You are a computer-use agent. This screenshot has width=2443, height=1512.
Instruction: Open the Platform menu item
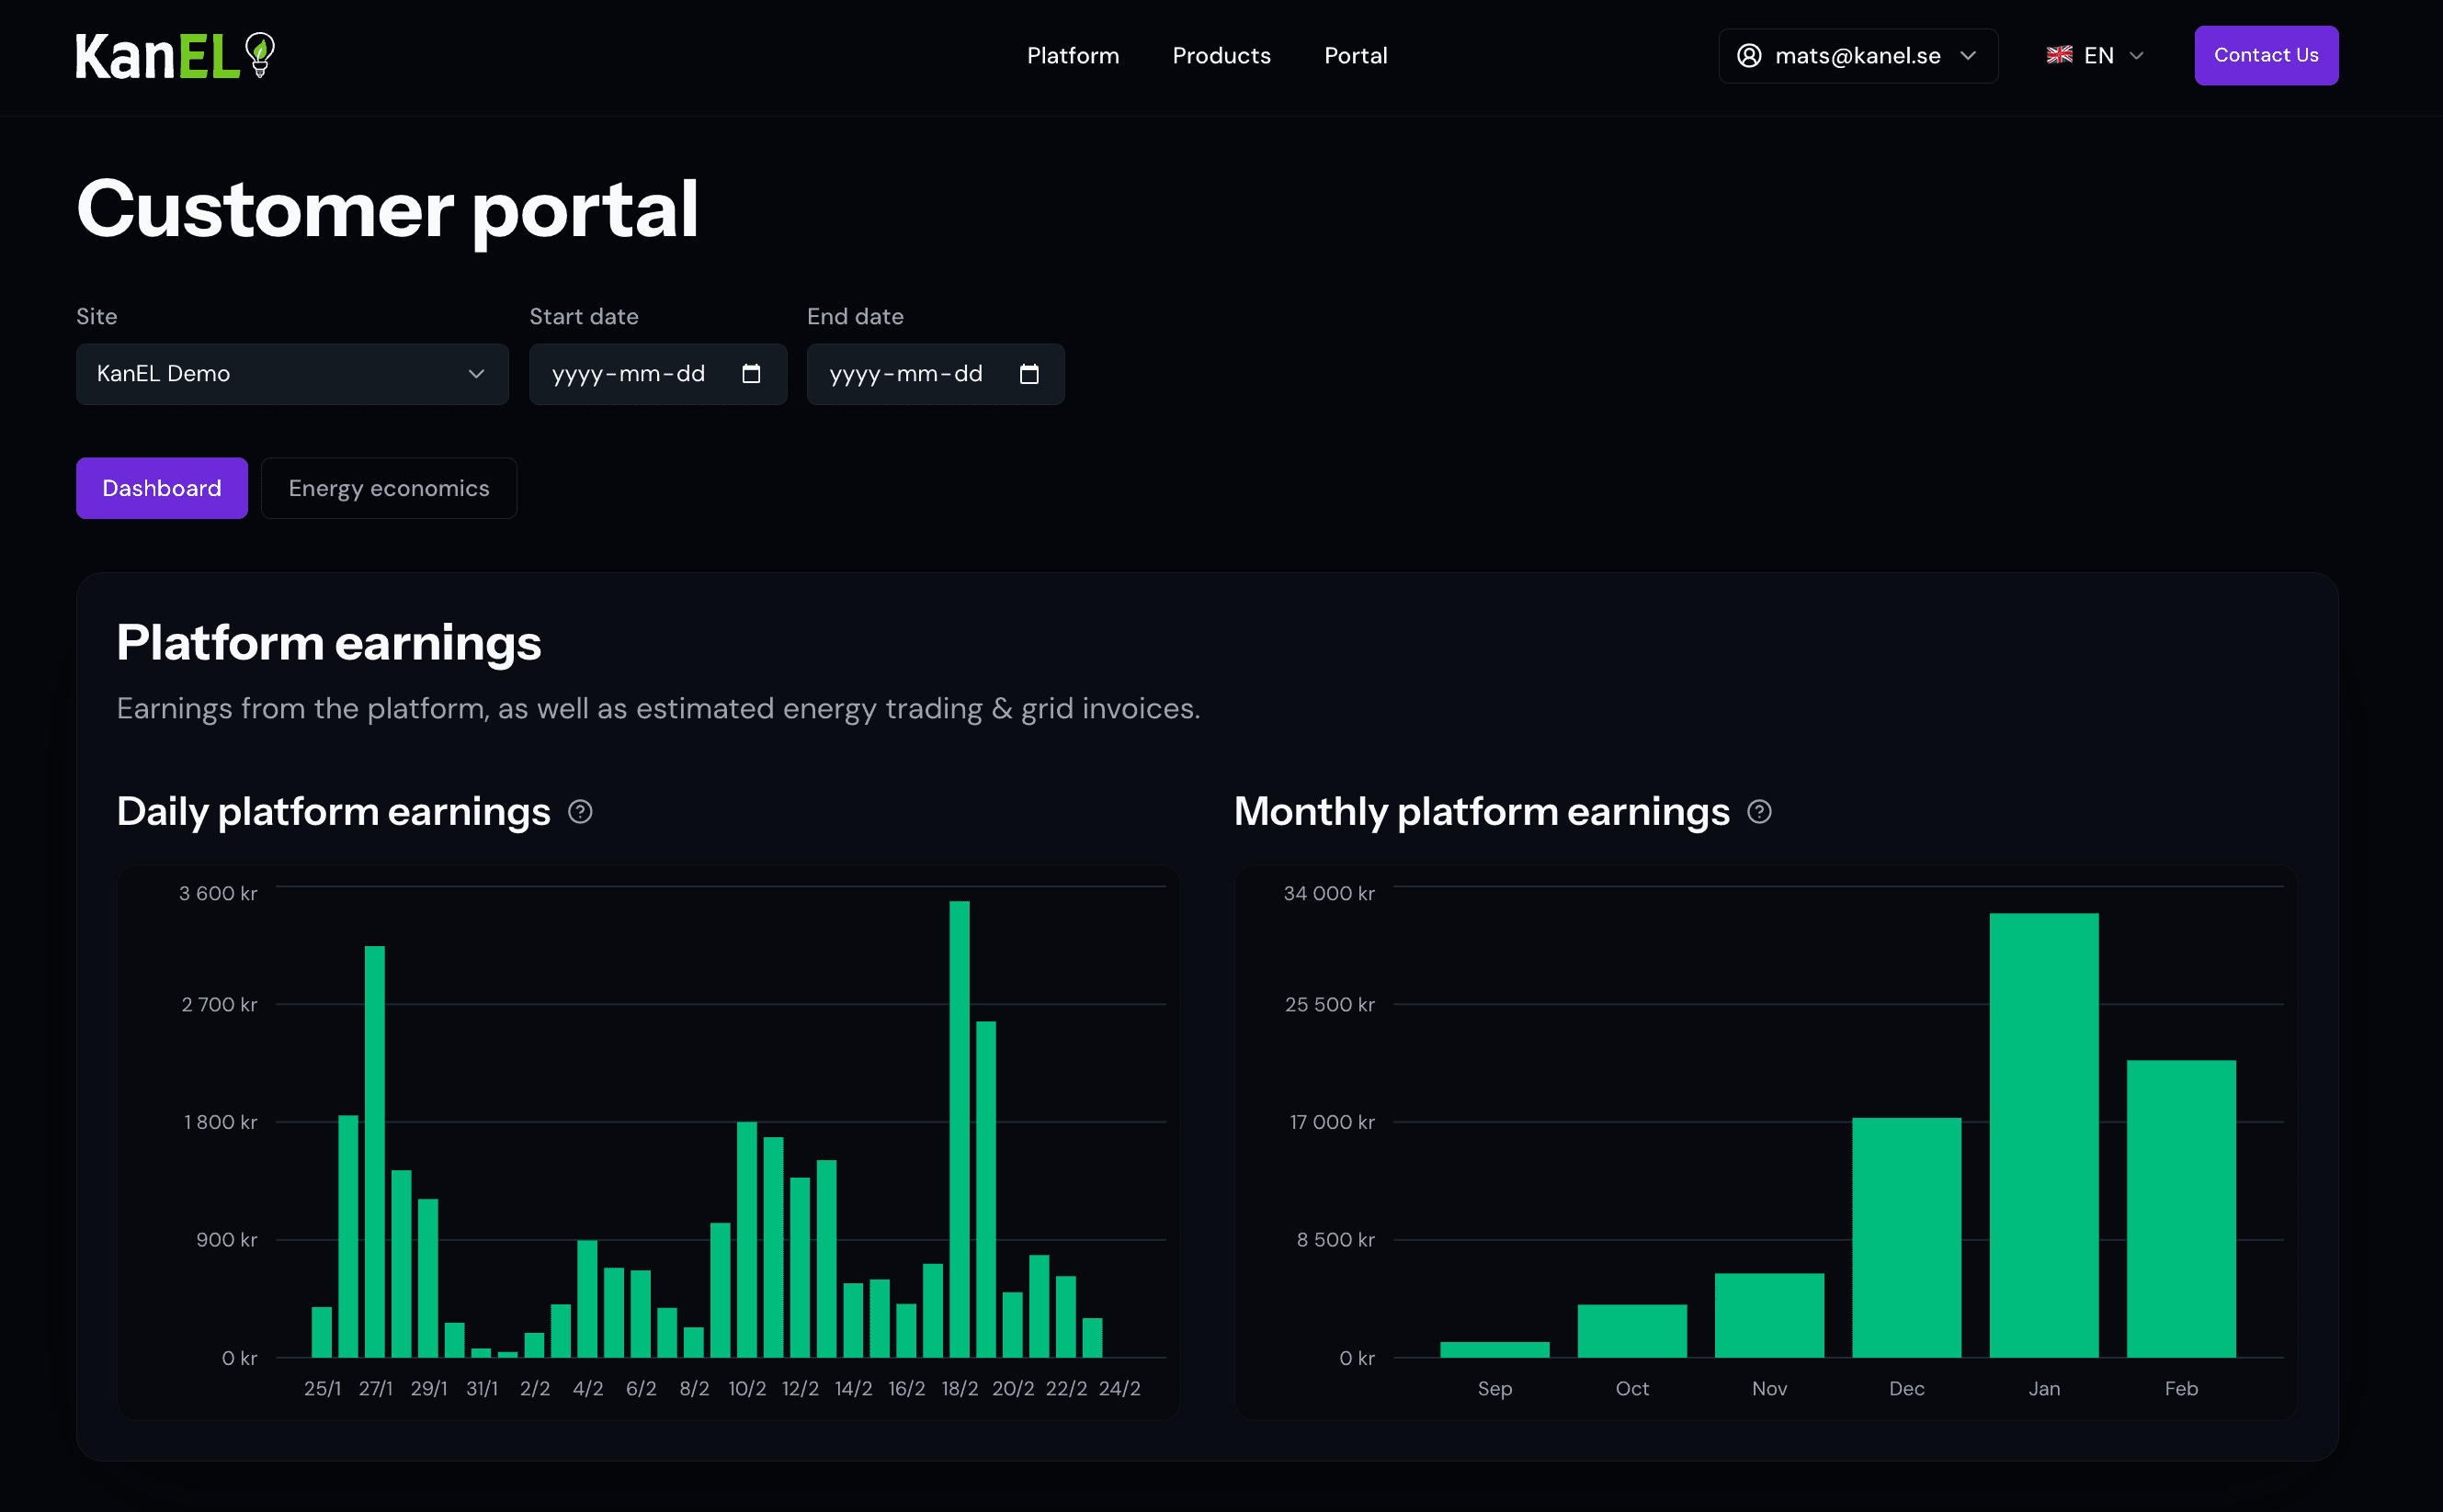pyautogui.click(x=1073, y=55)
